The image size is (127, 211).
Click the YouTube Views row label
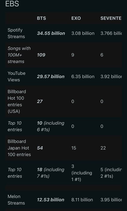point(16,77)
